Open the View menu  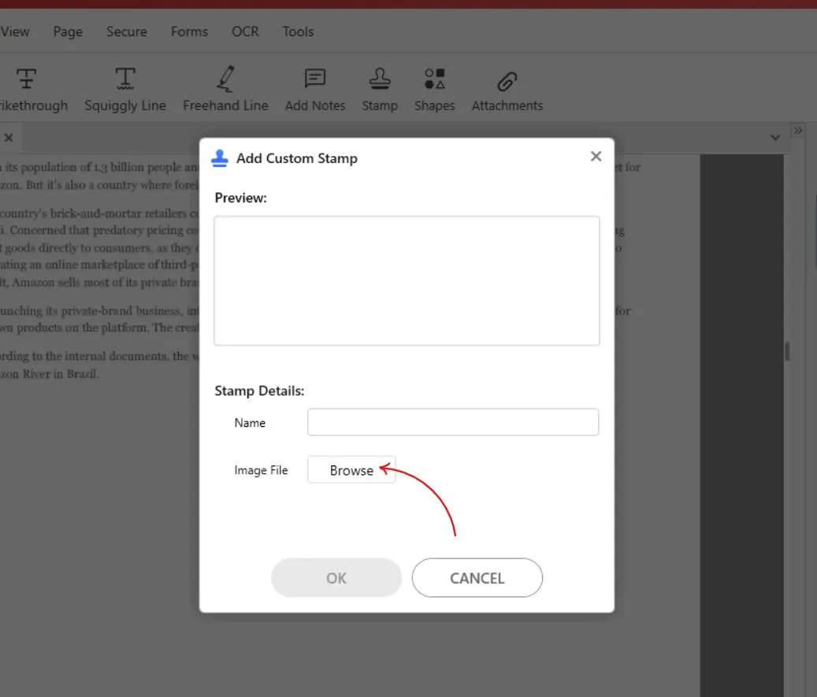[15, 32]
